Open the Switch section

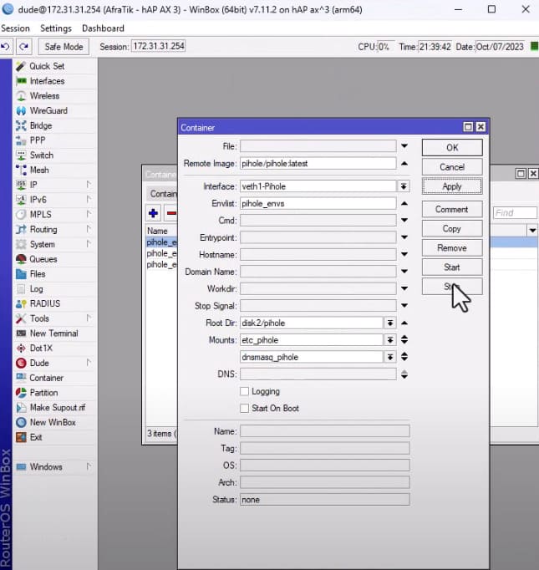[42, 155]
